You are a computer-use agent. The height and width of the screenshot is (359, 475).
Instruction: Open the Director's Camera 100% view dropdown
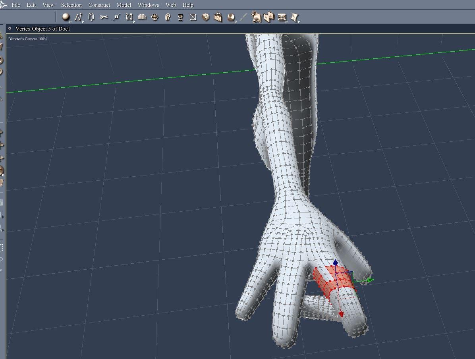click(28, 39)
